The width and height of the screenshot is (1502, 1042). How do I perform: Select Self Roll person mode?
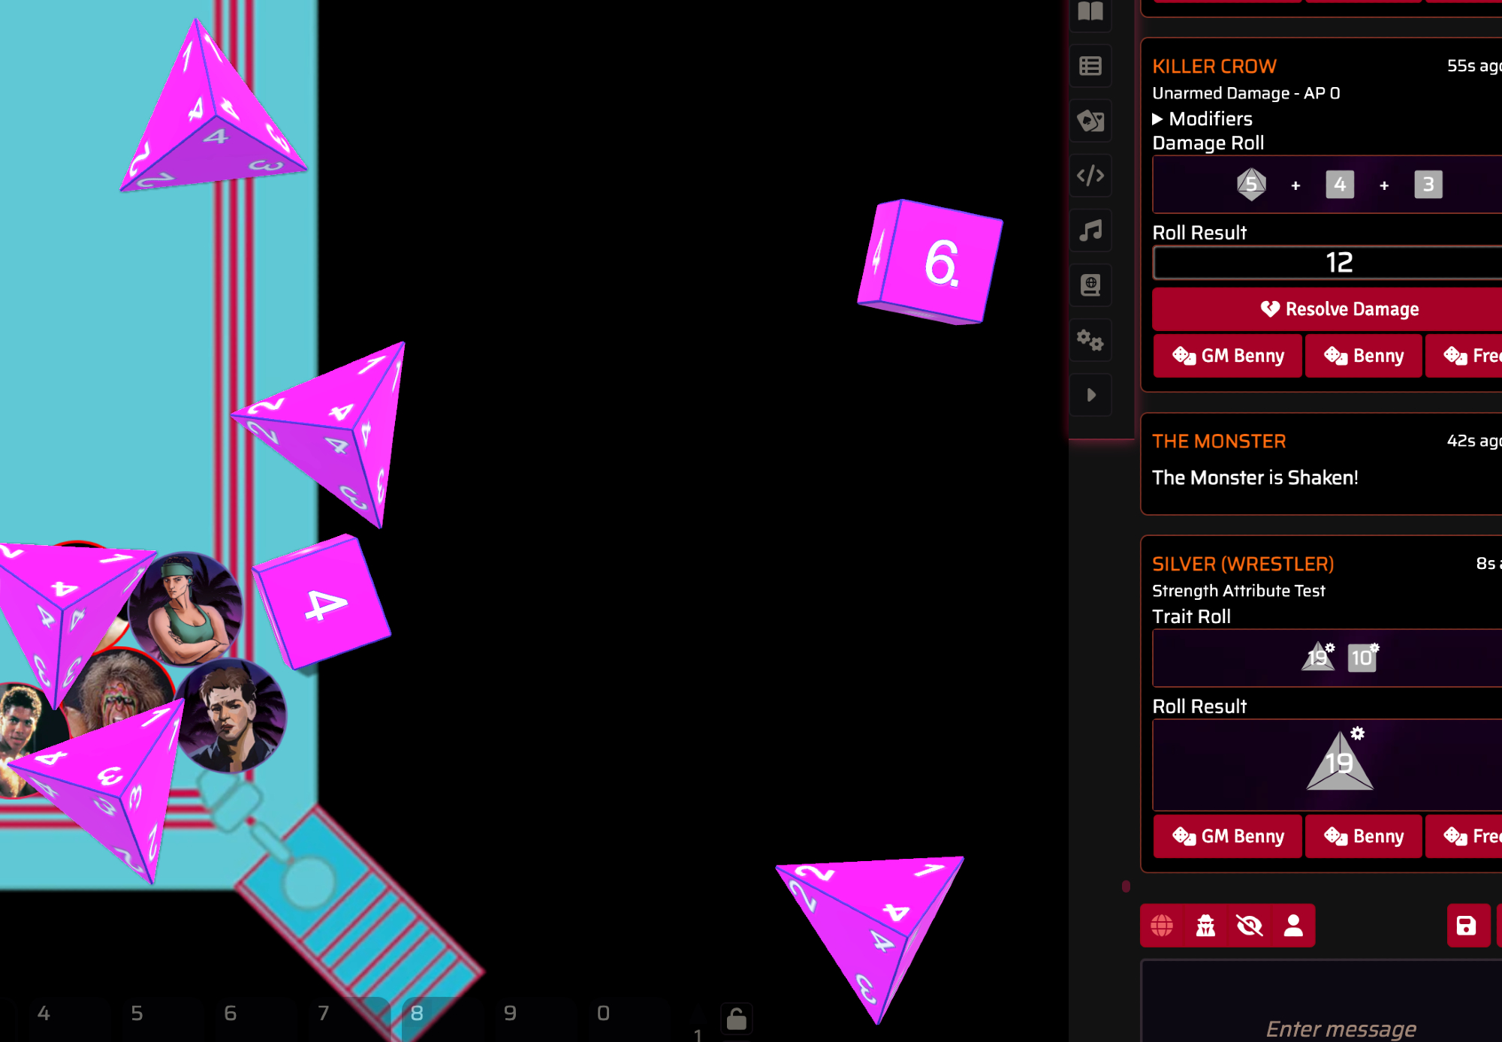click(1293, 926)
